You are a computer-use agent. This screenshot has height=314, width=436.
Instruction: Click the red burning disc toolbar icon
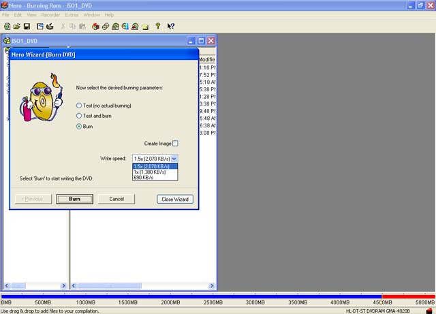coord(95,27)
